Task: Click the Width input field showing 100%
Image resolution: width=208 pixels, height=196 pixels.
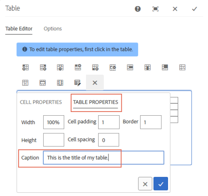Action: 54,122
